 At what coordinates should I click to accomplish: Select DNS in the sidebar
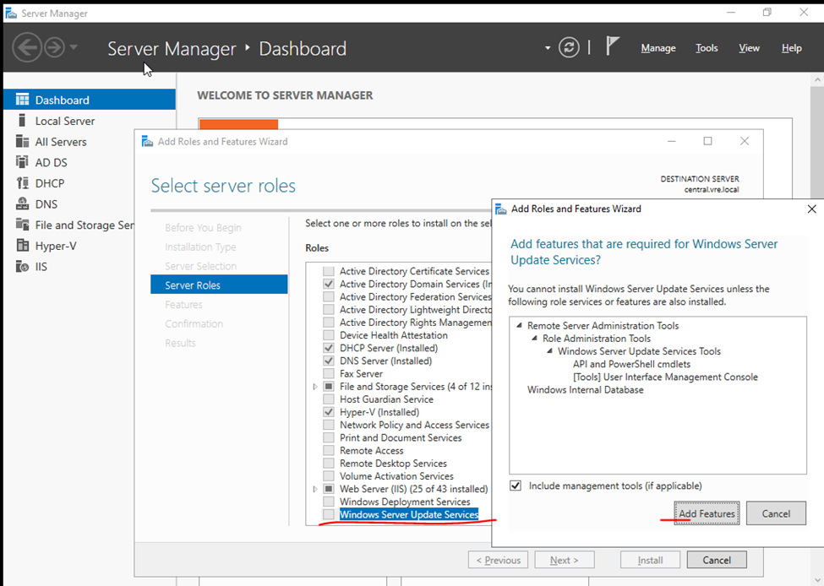[x=46, y=204]
